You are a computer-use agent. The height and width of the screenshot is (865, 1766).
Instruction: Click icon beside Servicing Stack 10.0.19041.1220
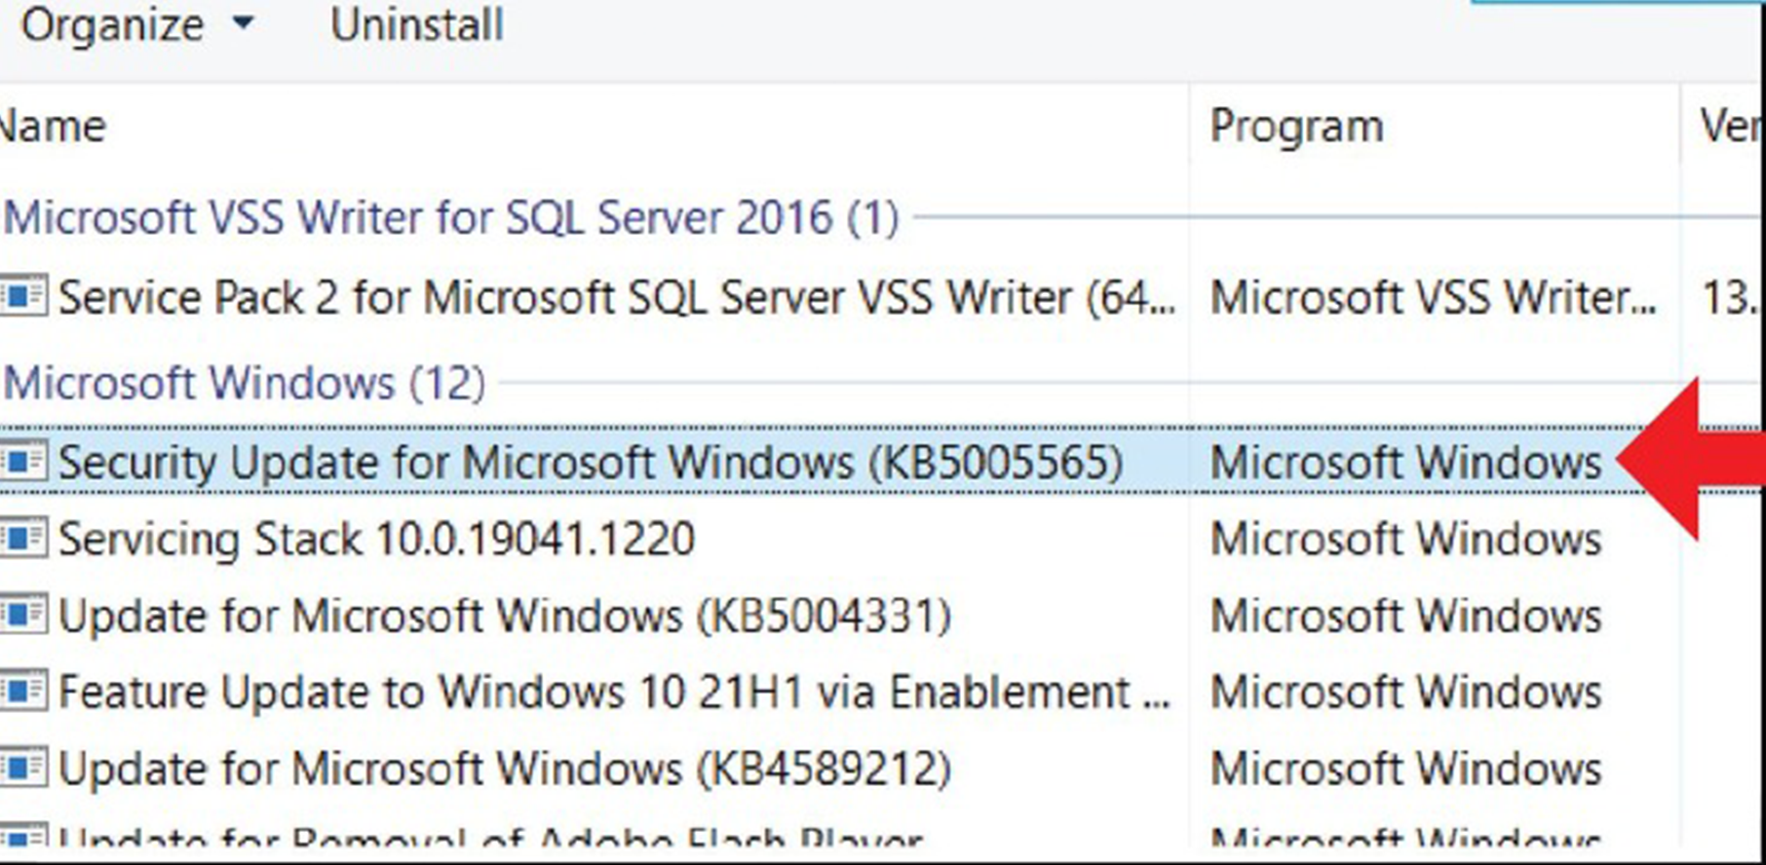pyautogui.click(x=22, y=539)
